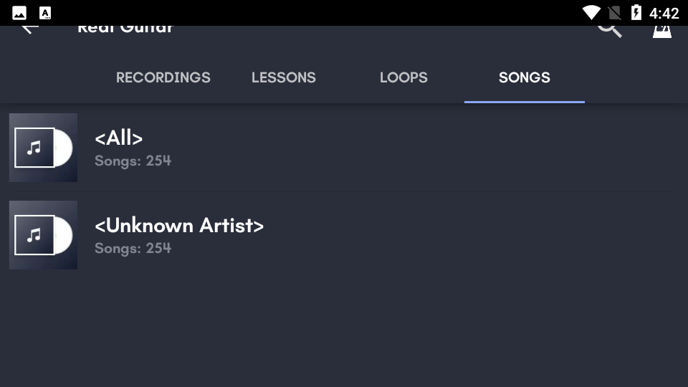This screenshot has width=688, height=387.
Task: Open the <All> songs entry
Action: pyautogui.click(x=119, y=138)
